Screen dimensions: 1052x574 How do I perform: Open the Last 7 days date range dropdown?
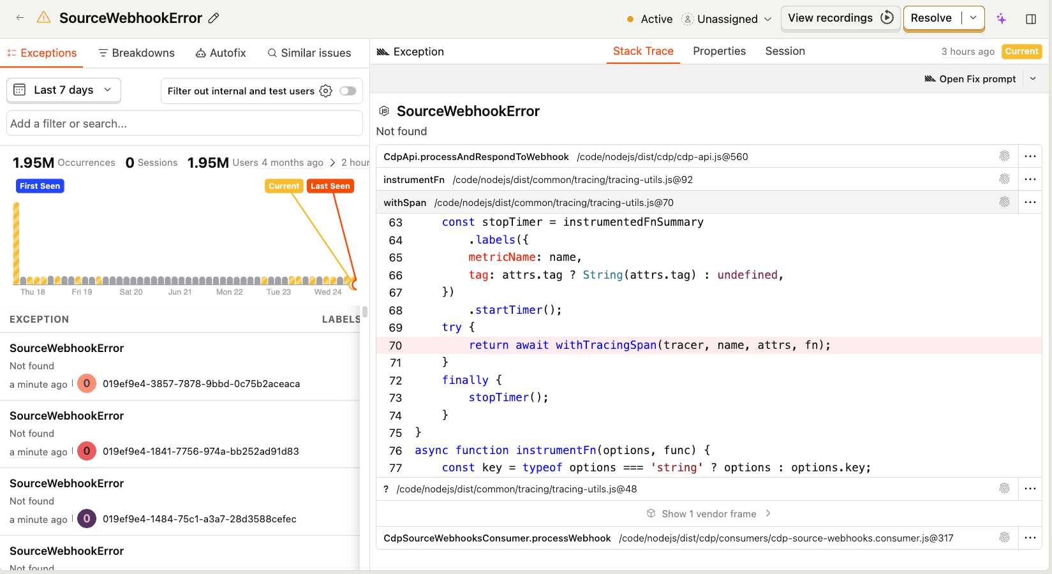pos(64,90)
